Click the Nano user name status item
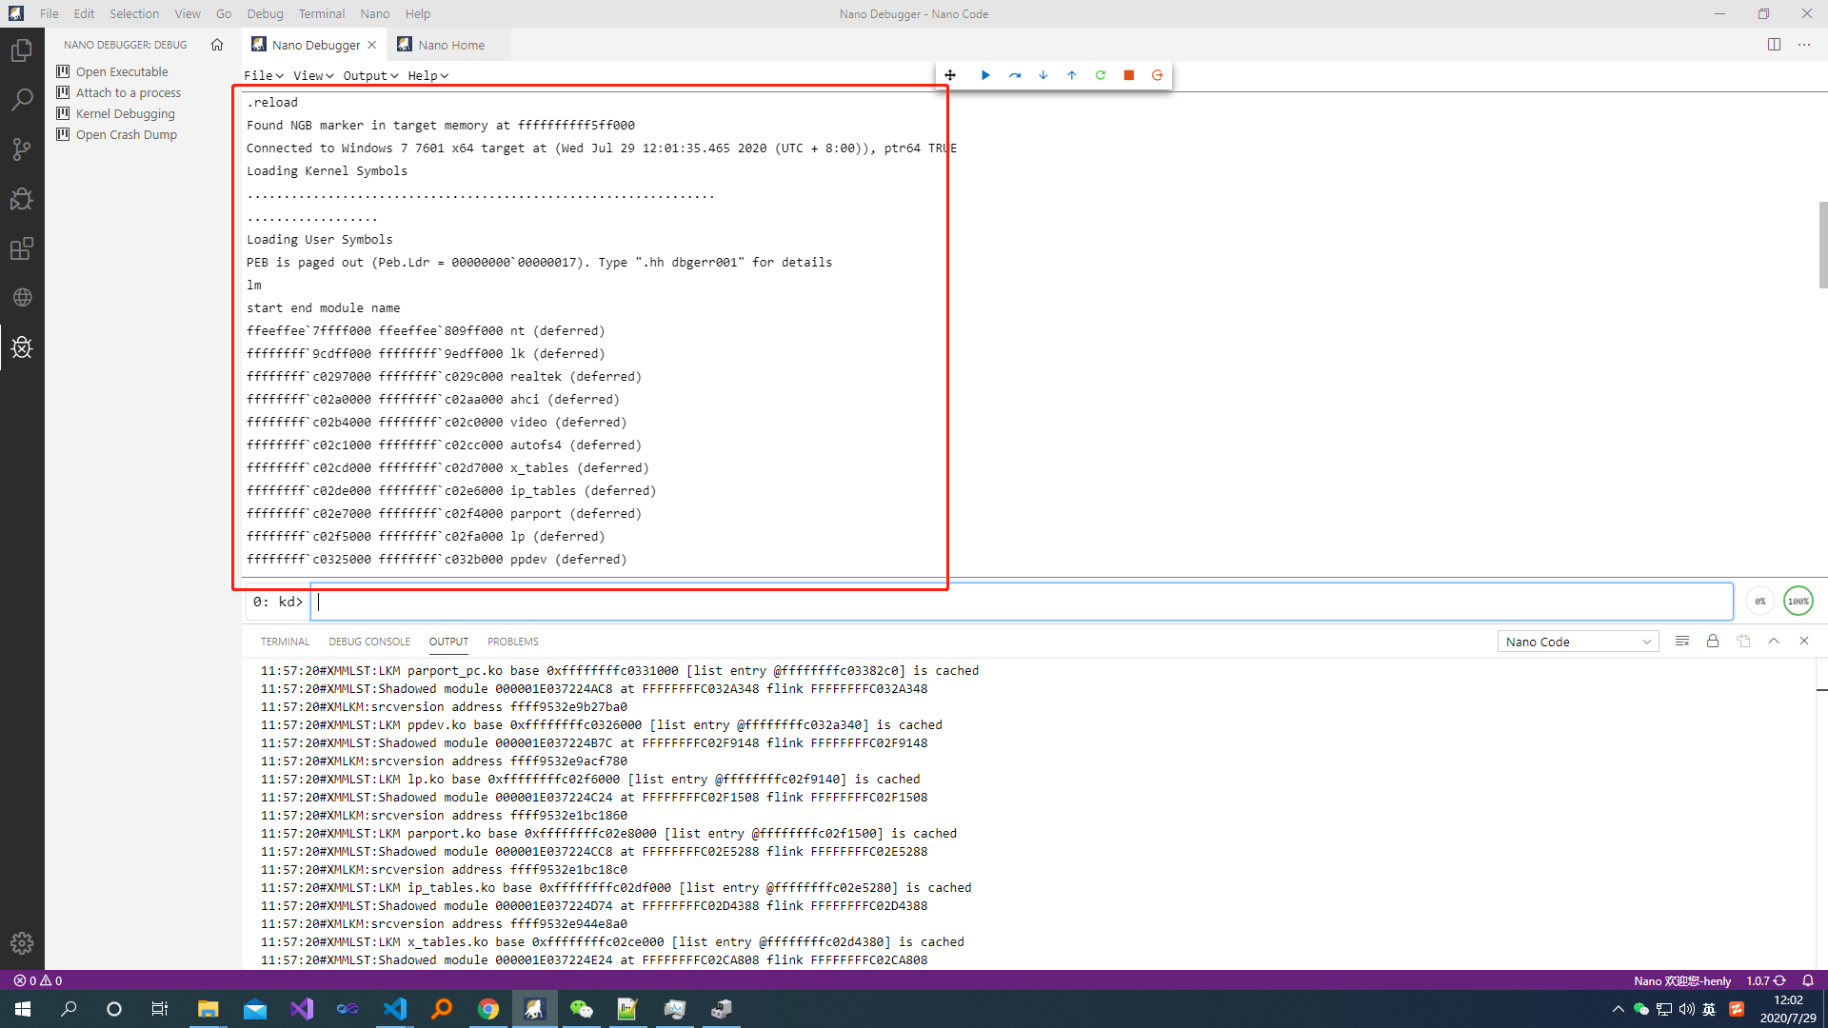This screenshot has height=1028, width=1828. (x=1682, y=980)
